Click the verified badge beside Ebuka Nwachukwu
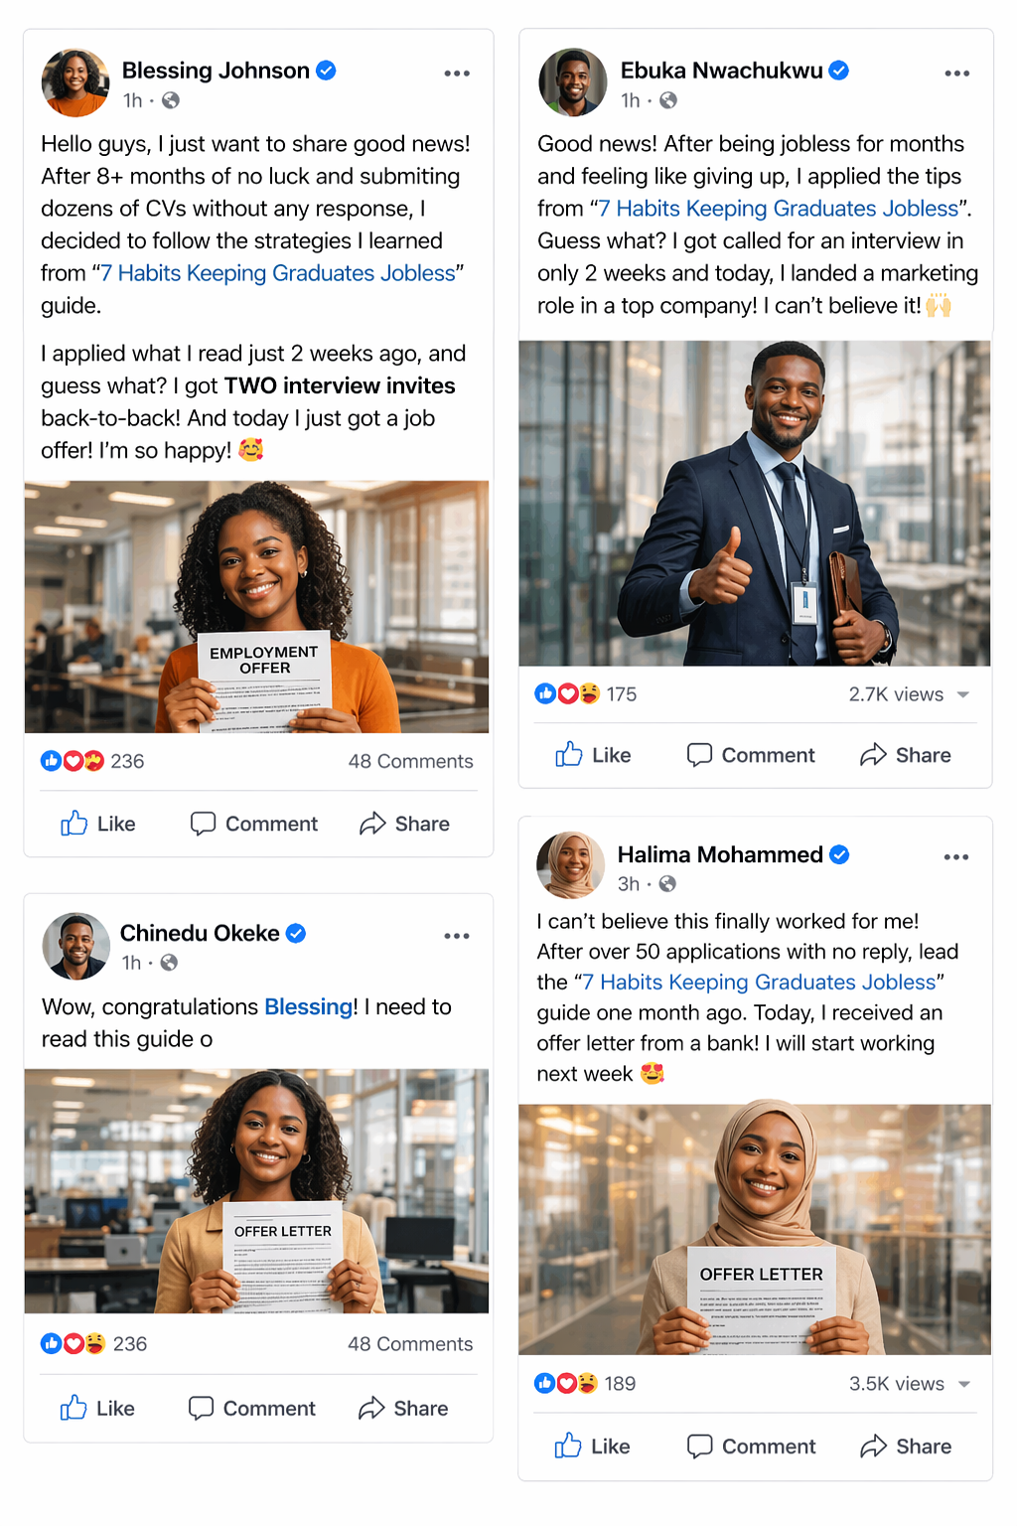Image resolution: width=1017 pixels, height=1526 pixels. pos(839,71)
